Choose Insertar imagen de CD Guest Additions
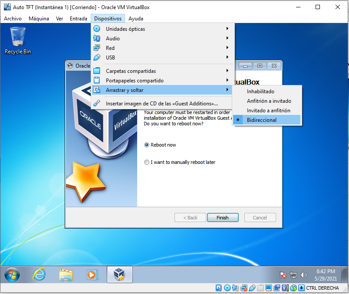 161,104
